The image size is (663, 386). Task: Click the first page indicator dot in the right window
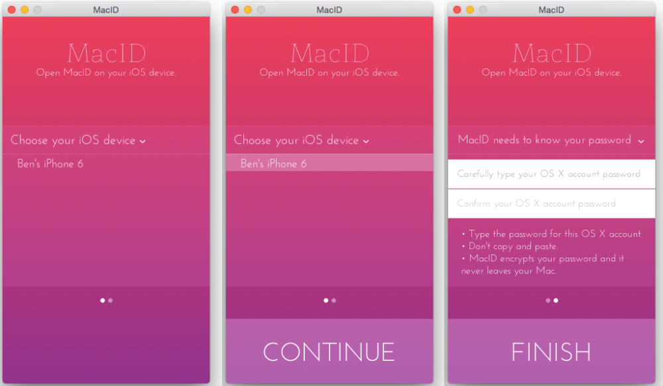pos(548,300)
